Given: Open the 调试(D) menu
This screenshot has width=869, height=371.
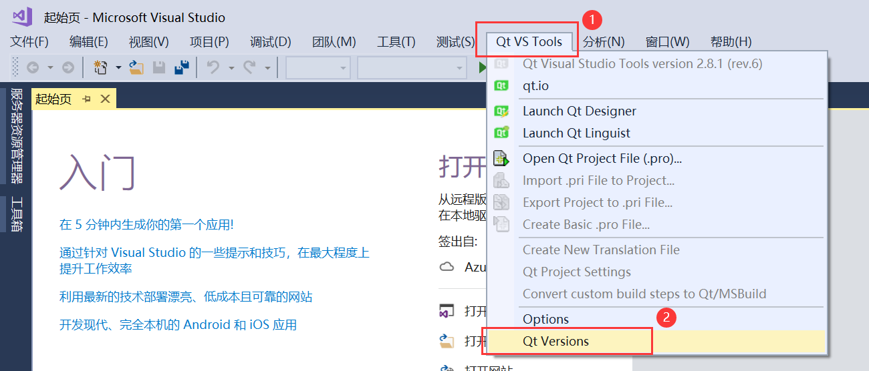Looking at the screenshot, I should (x=271, y=42).
